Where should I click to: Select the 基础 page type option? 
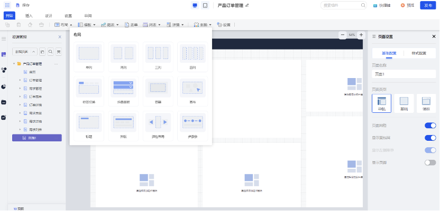(404, 103)
